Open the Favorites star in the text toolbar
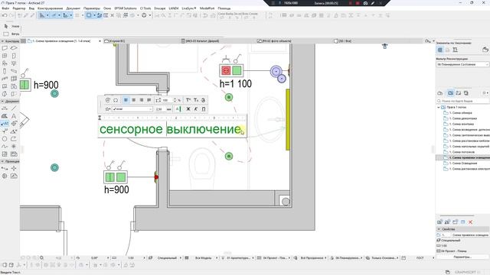 pos(108,109)
